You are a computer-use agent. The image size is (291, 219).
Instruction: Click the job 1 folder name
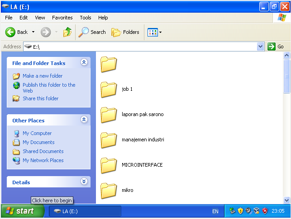click(x=127, y=89)
